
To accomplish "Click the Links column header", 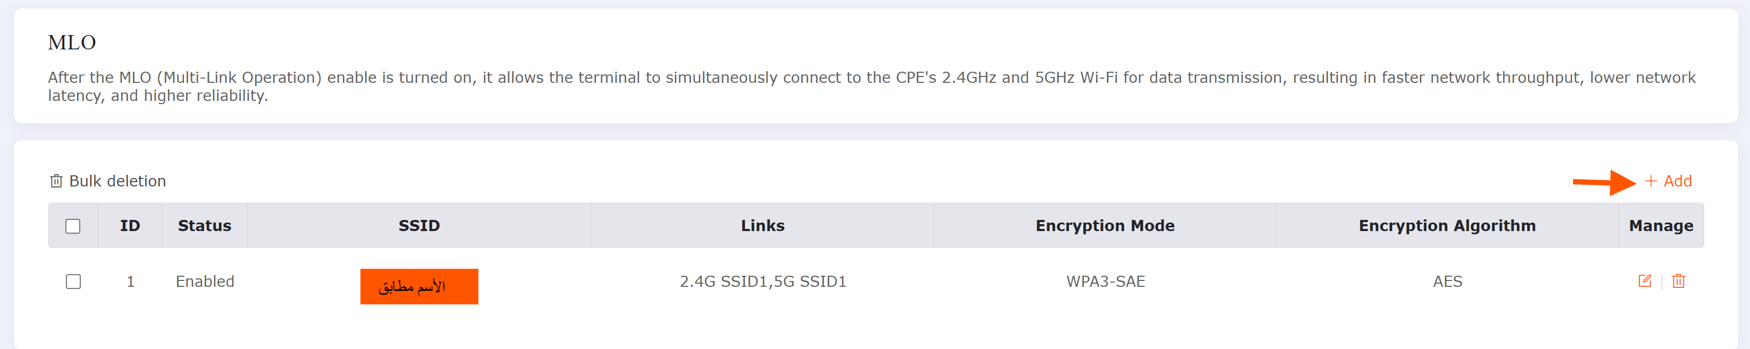I will click(x=762, y=225).
